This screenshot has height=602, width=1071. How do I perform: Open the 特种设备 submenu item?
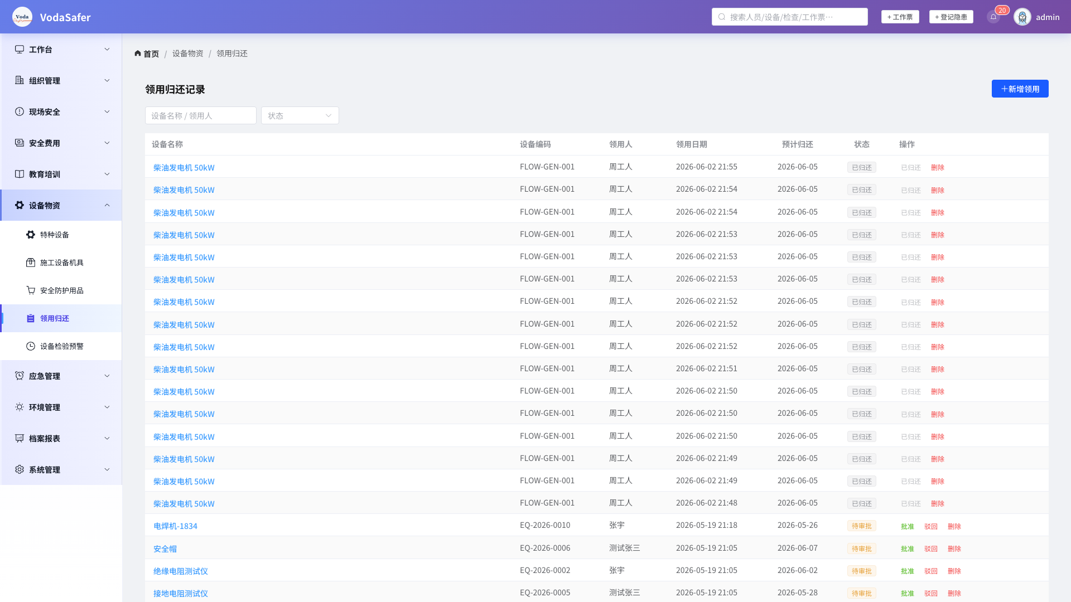[x=61, y=235]
